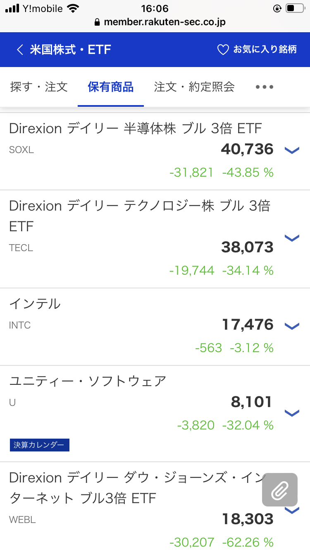
Task: Tap the member.rakuten-sec.co.jp address bar
Action: tap(165, 22)
